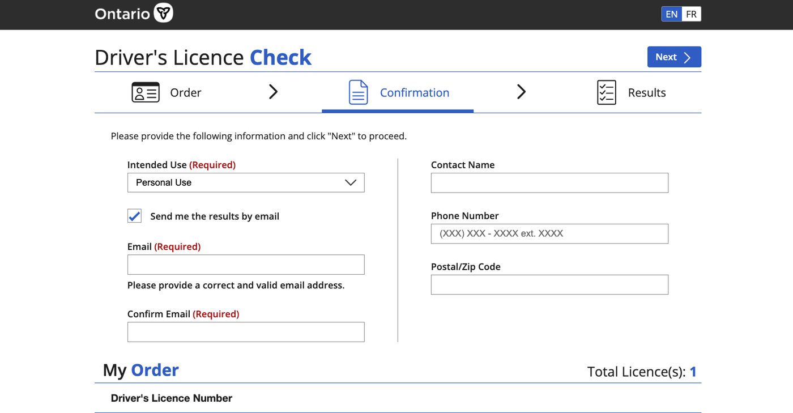Open the Intended Use dropdown
793x413 pixels.
click(x=246, y=182)
